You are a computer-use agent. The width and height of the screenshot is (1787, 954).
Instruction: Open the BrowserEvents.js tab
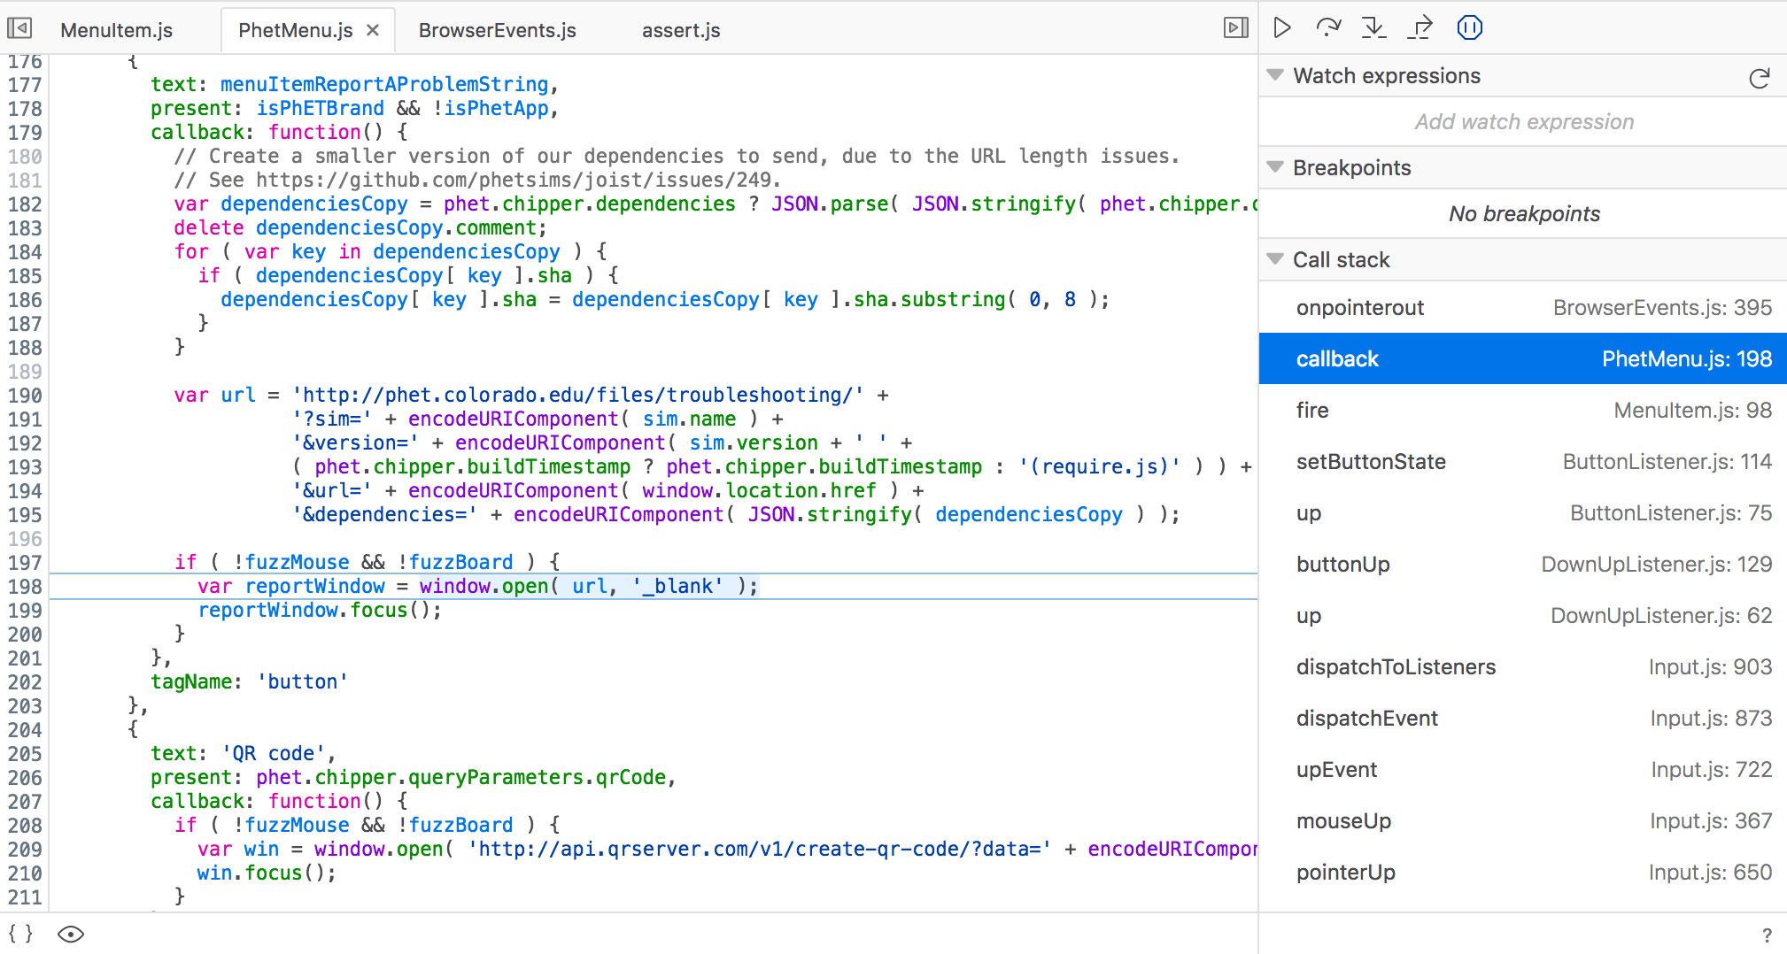pyautogui.click(x=498, y=30)
